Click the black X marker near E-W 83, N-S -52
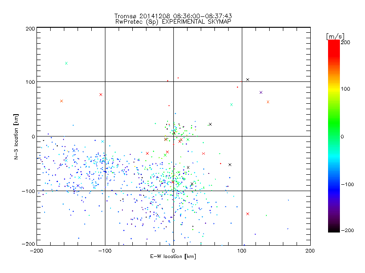 pos(230,165)
